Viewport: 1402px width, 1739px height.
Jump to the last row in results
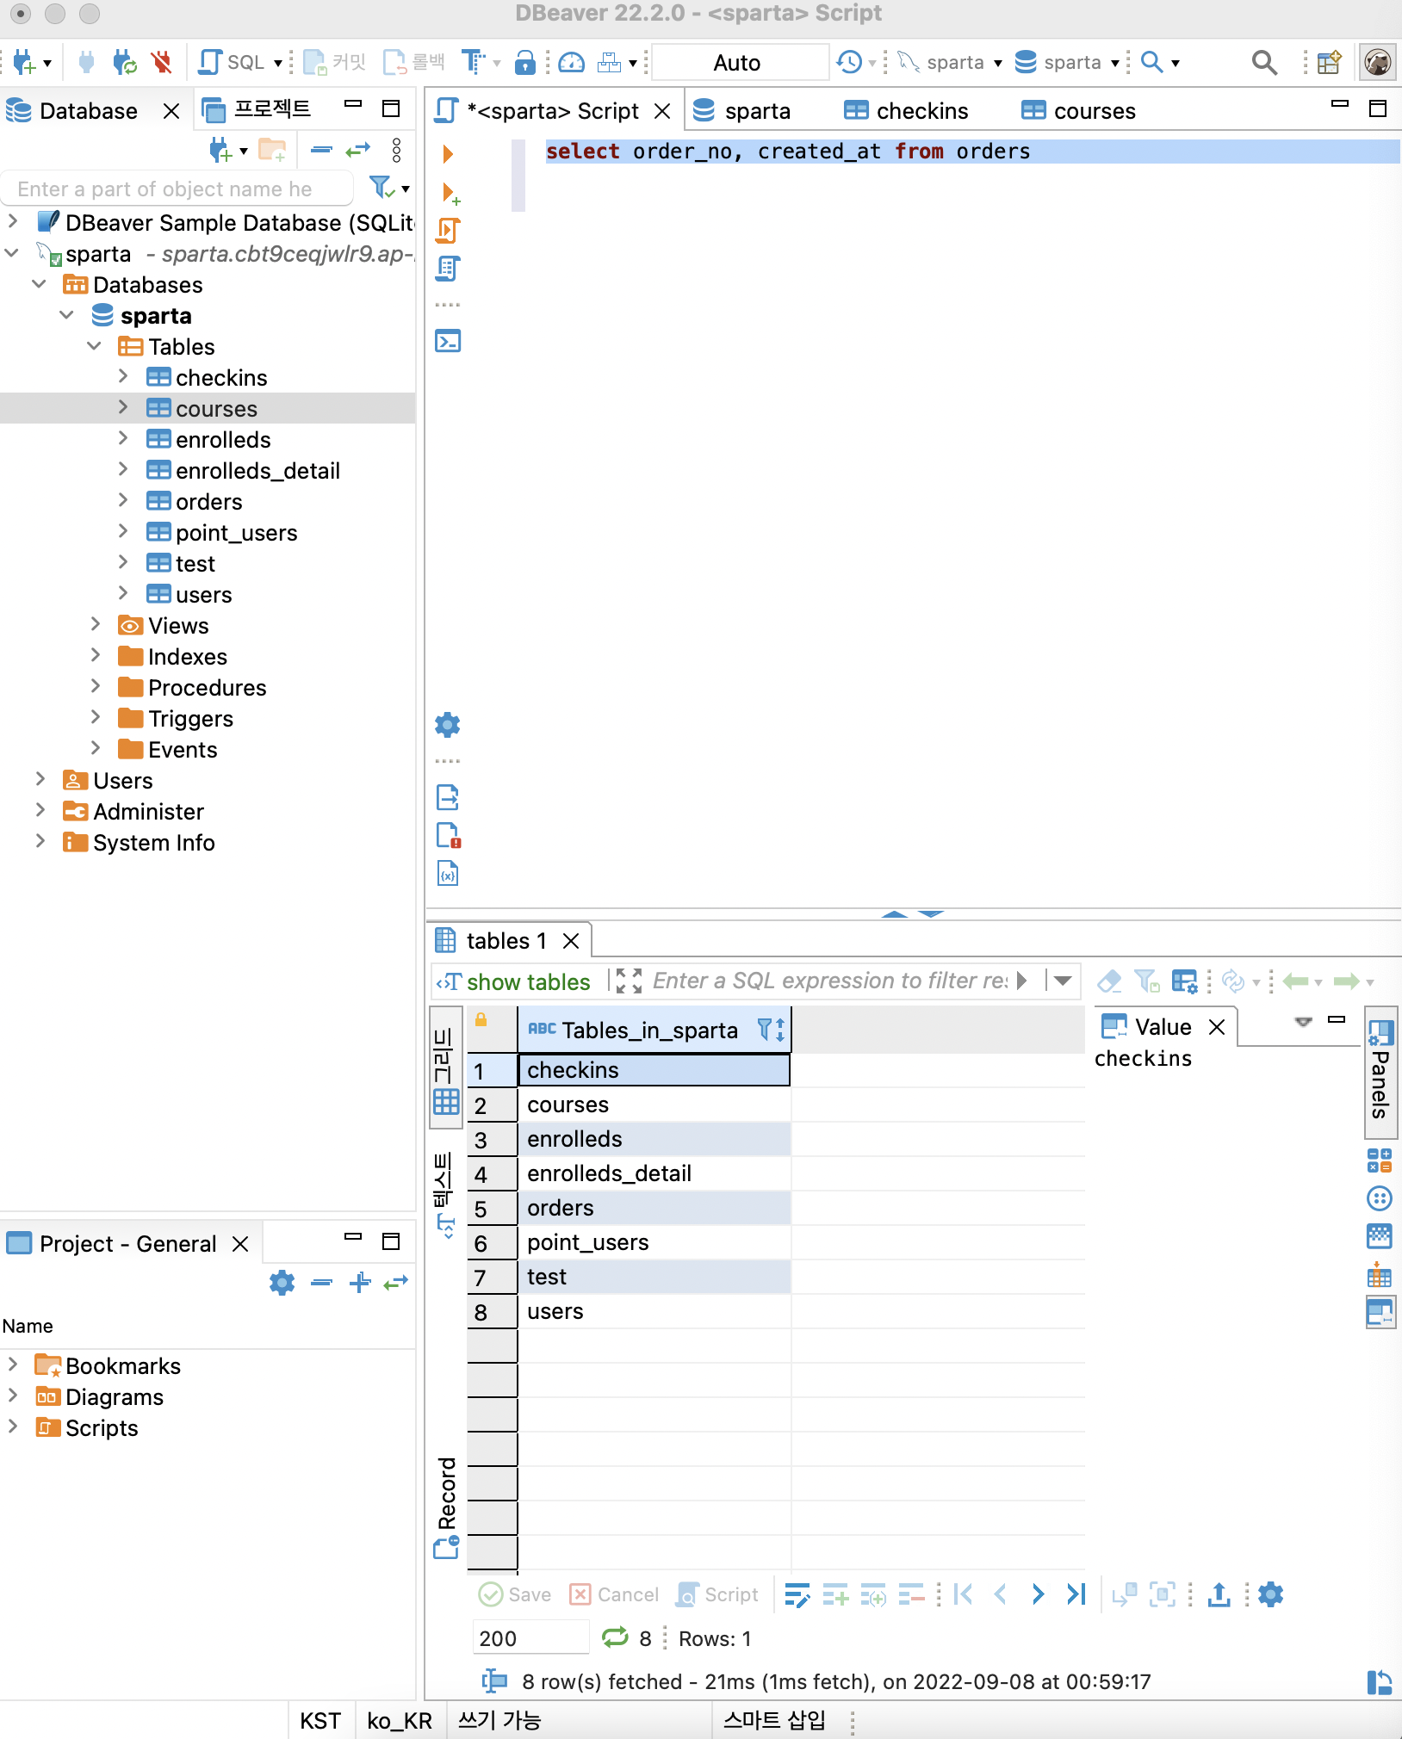click(1076, 1594)
